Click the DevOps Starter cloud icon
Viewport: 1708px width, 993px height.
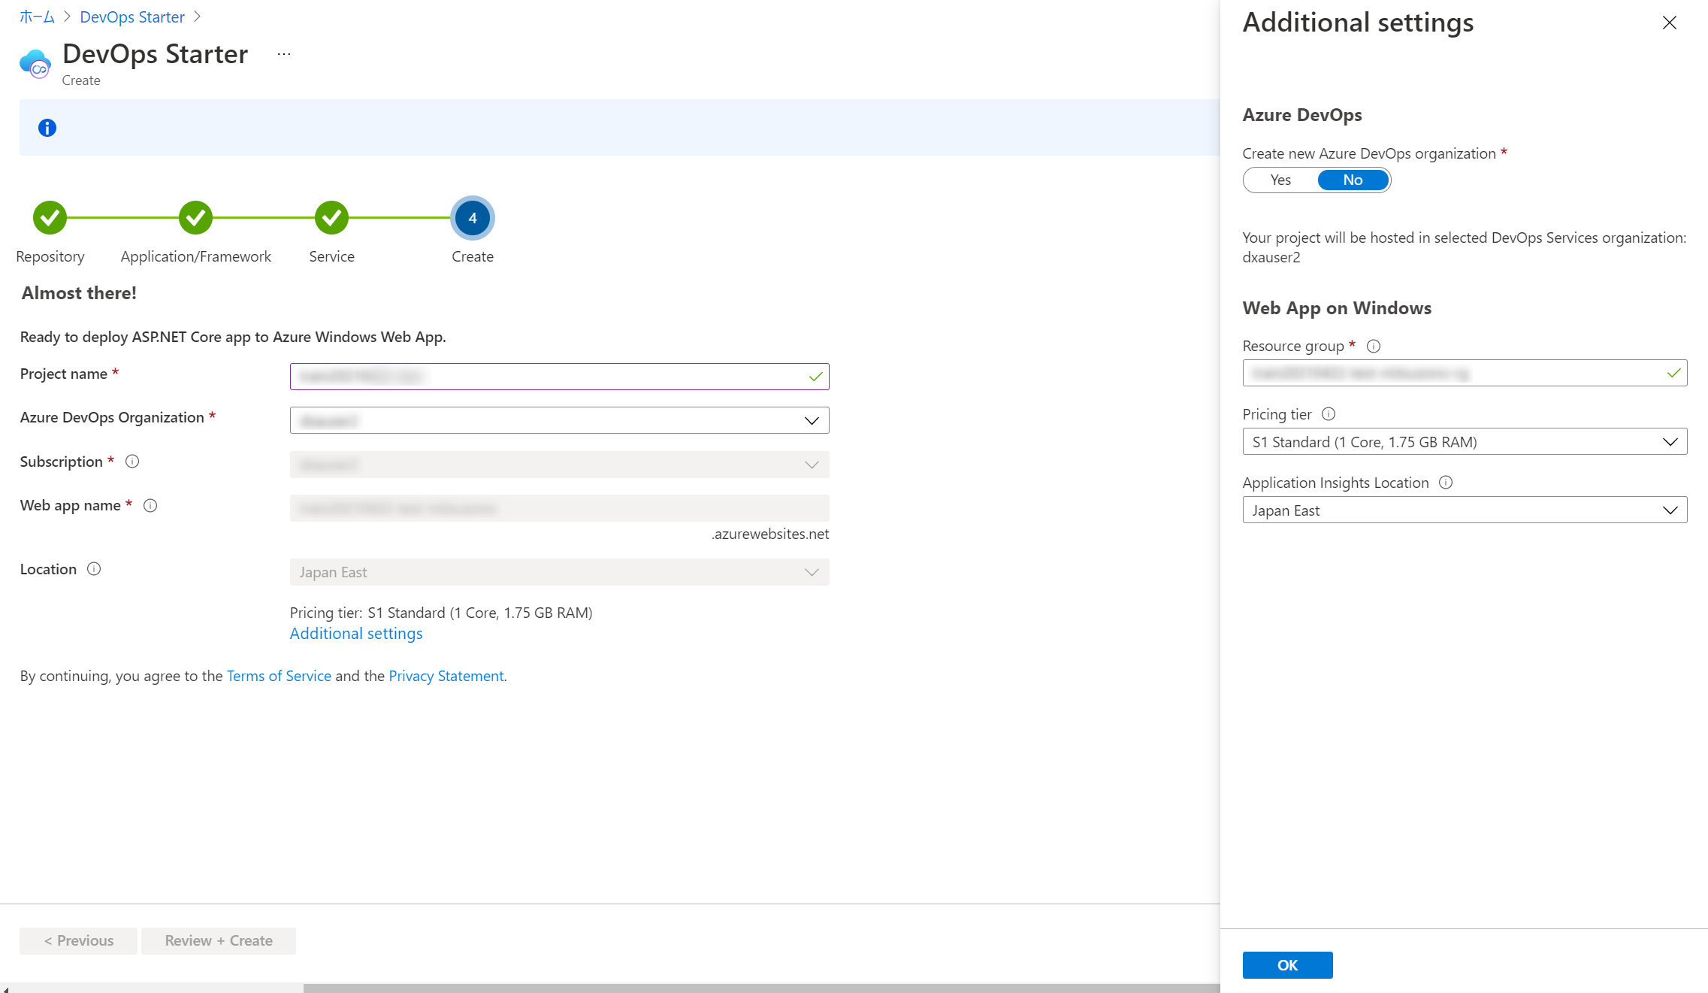35,64
